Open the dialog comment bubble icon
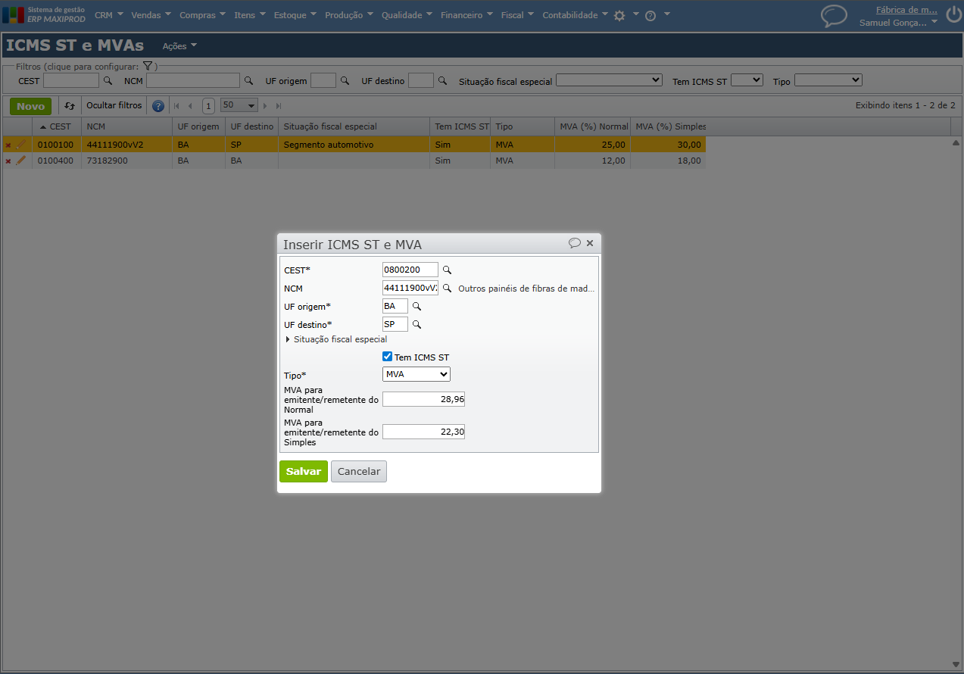This screenshot has height=674, width=964. pos(575,243)
